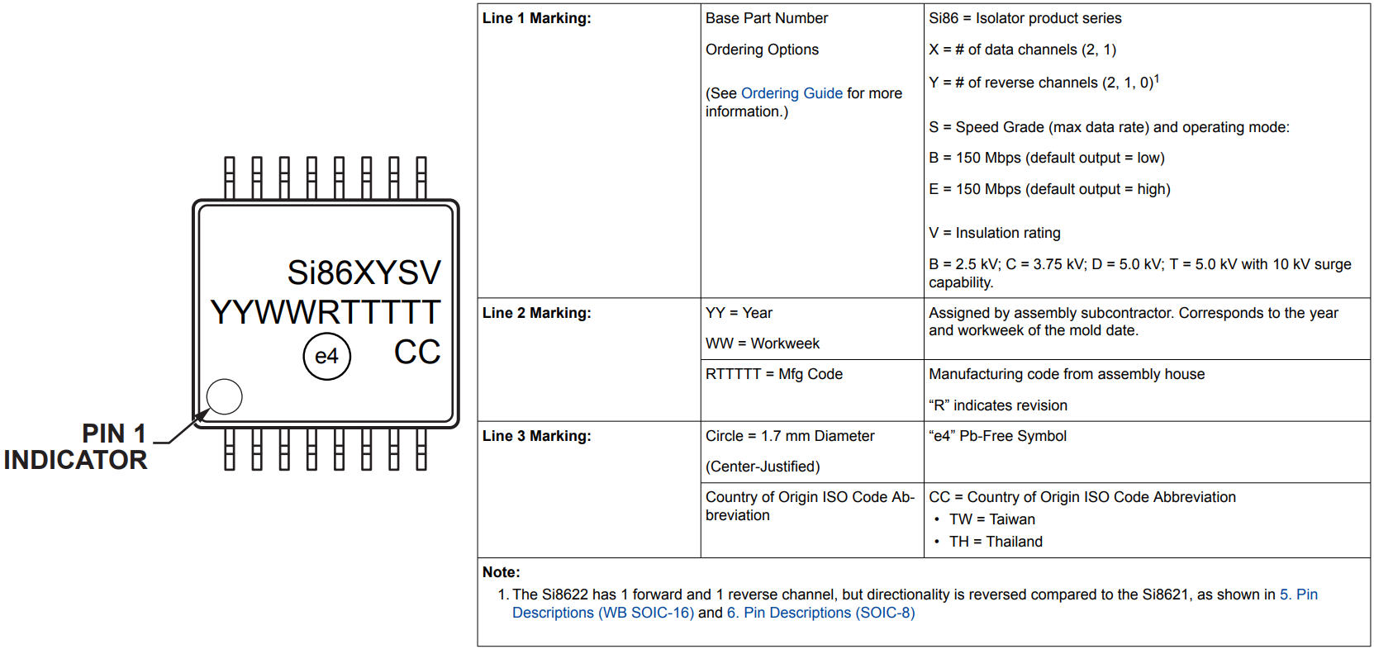
Task: Click '“e4” Pb-Free Symbol' text
Action: point(997,436)
